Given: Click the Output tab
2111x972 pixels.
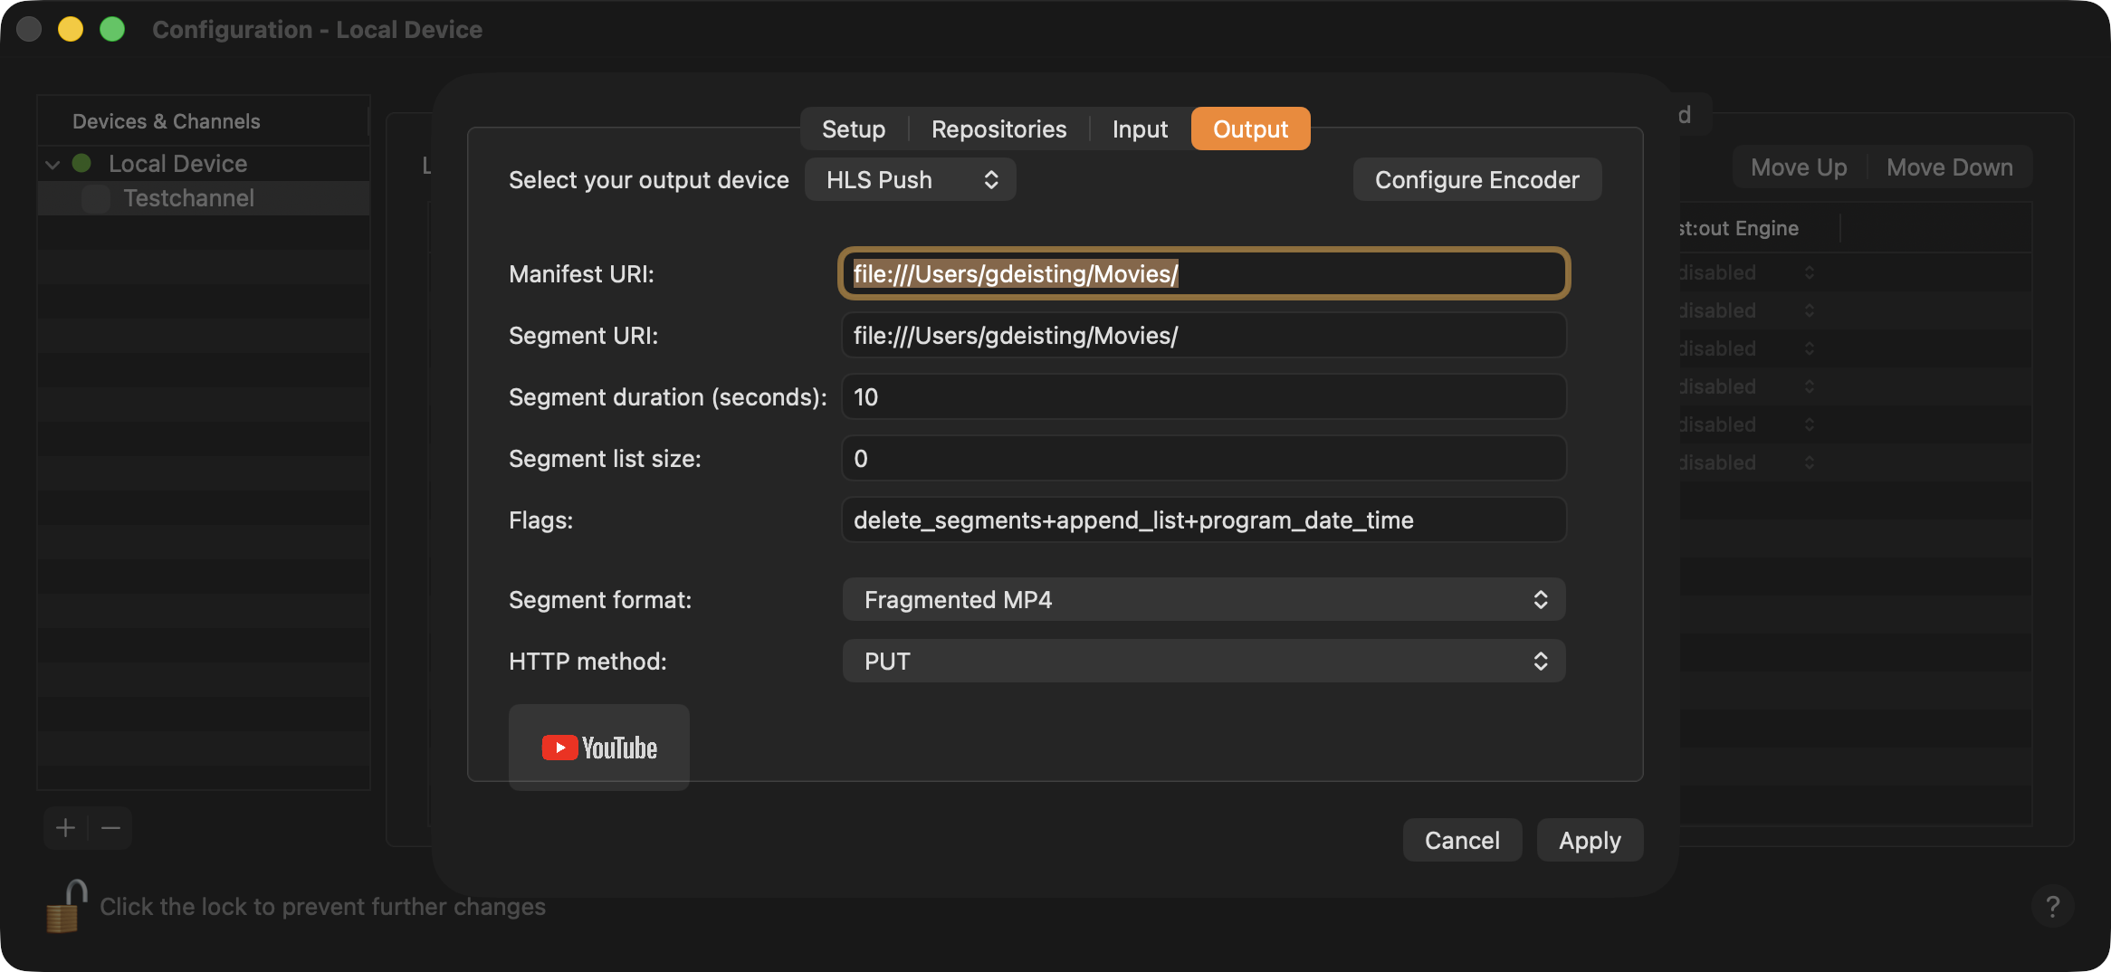Looking at the screenshot, I should (1250, 129).
